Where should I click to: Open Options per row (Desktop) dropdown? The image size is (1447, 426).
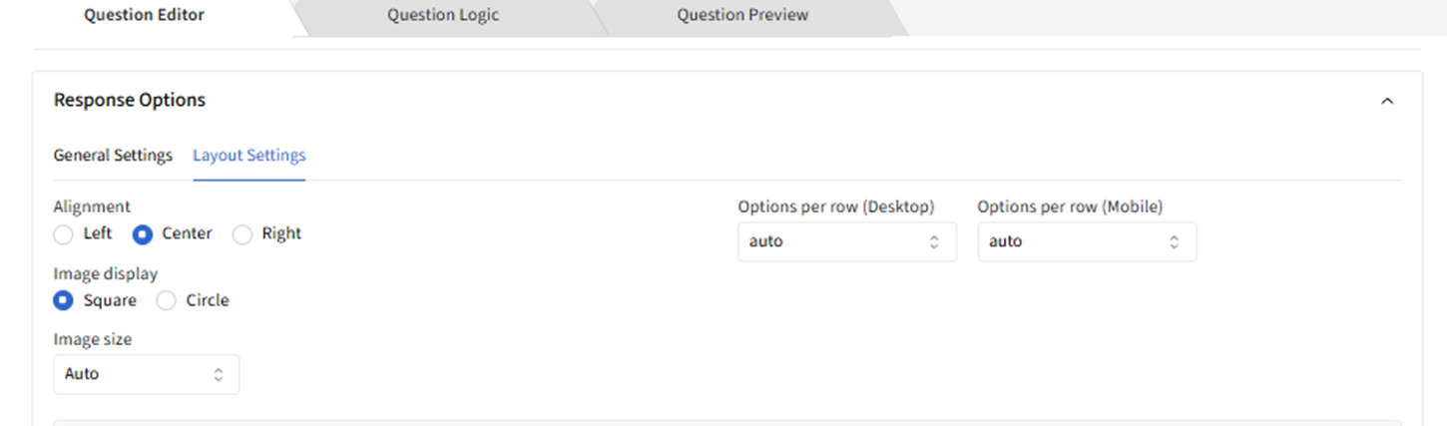(846, 241)
